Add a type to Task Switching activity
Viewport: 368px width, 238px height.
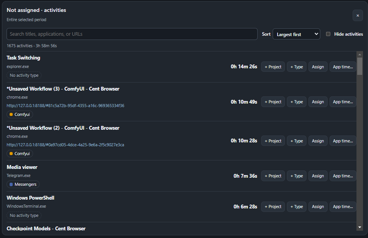296,67
